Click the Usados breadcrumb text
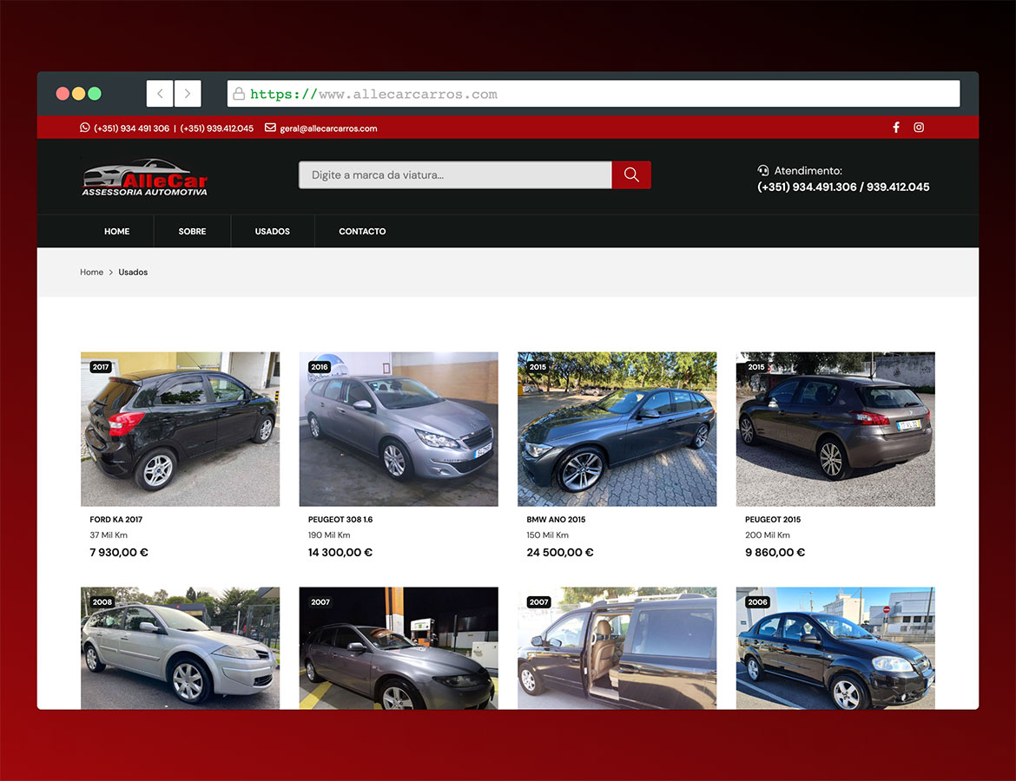Screen dimensions: 1016x781 click(133, 272)
